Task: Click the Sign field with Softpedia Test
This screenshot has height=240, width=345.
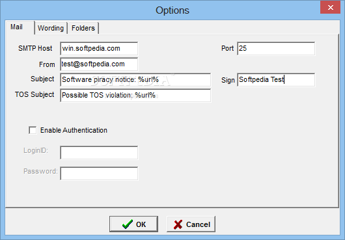Action: (276, 80)
